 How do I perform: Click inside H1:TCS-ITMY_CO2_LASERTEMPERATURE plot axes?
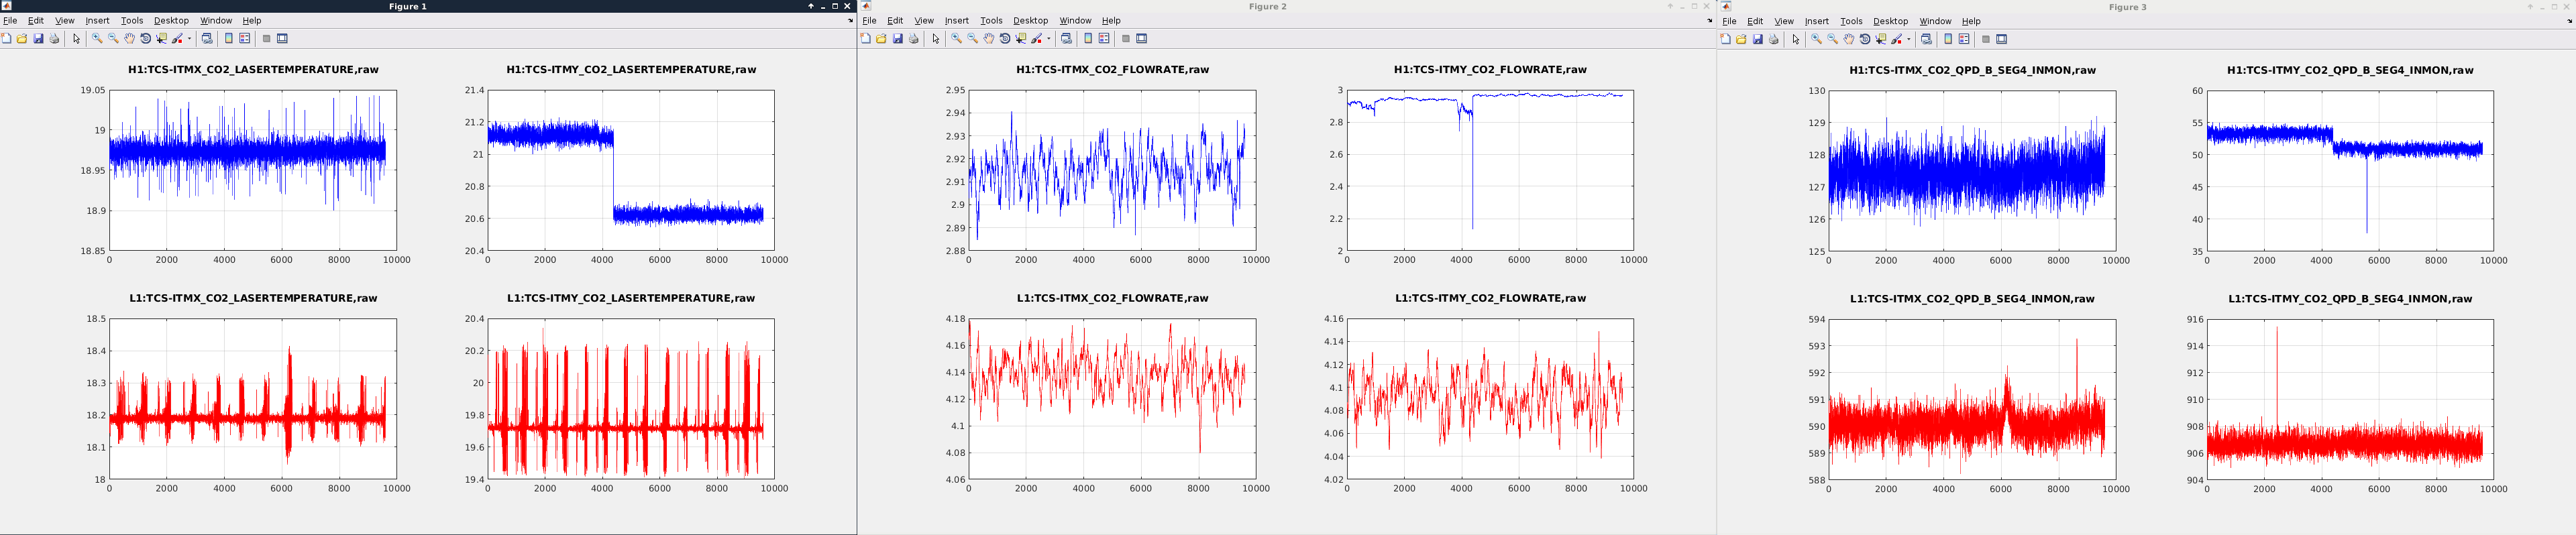coord(631,170)
